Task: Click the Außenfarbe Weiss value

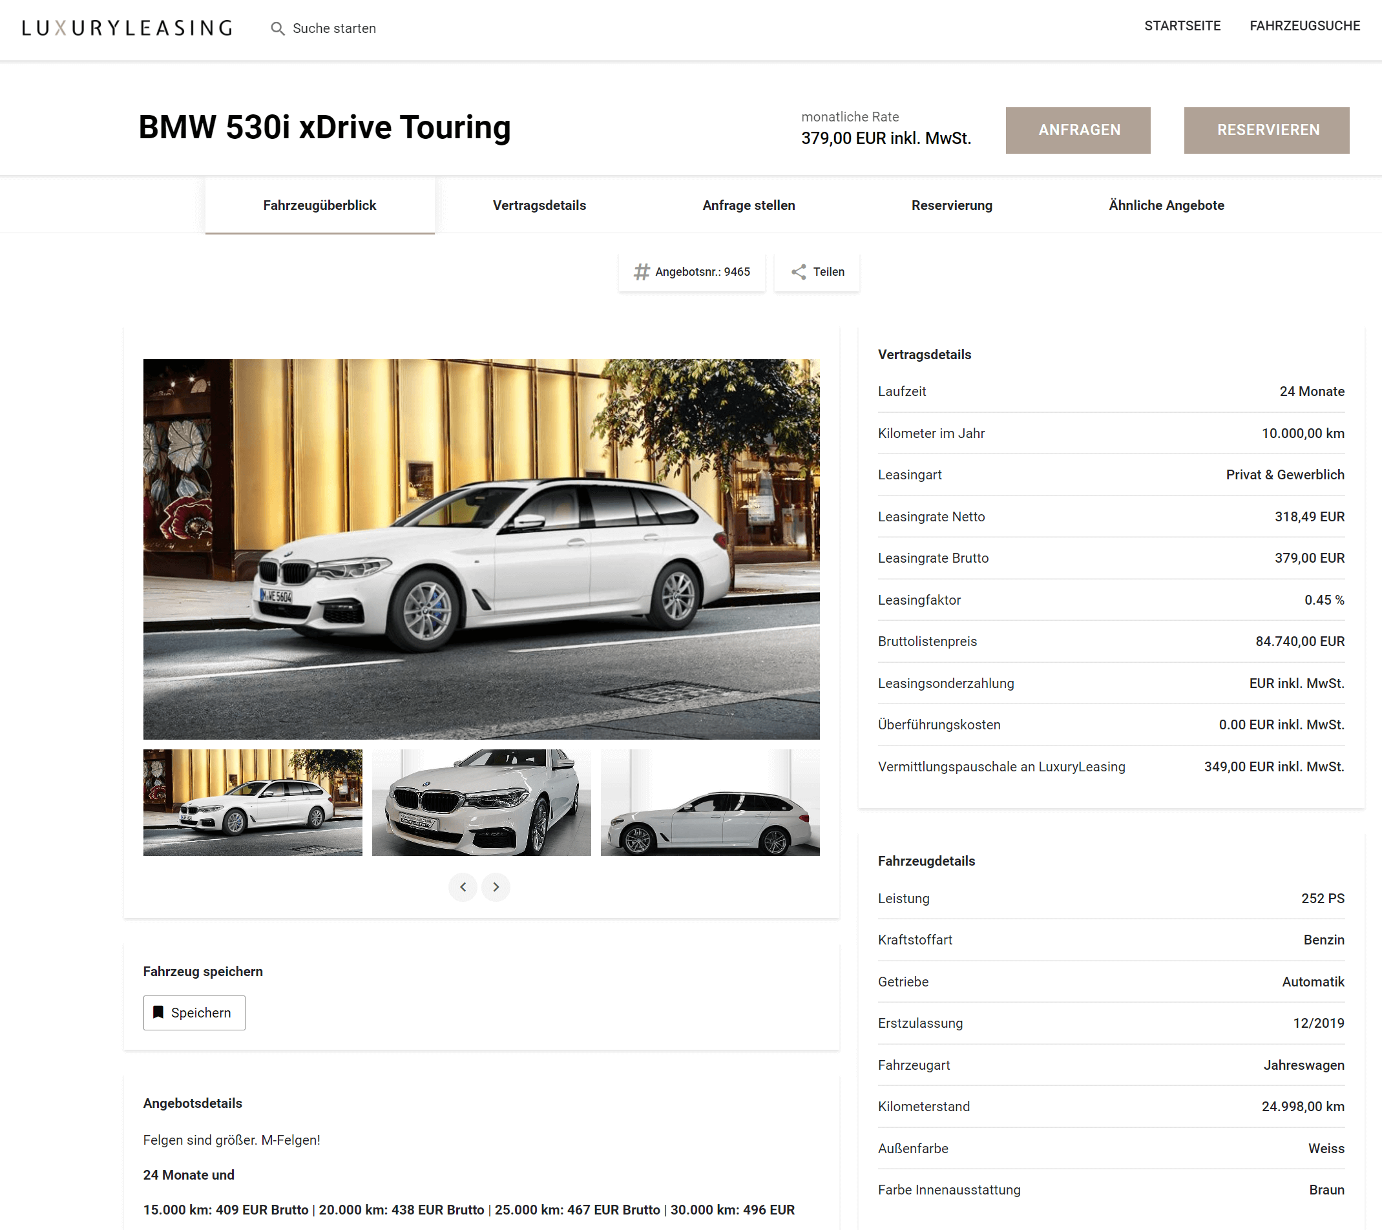Action: [x=1326, y=1148]
